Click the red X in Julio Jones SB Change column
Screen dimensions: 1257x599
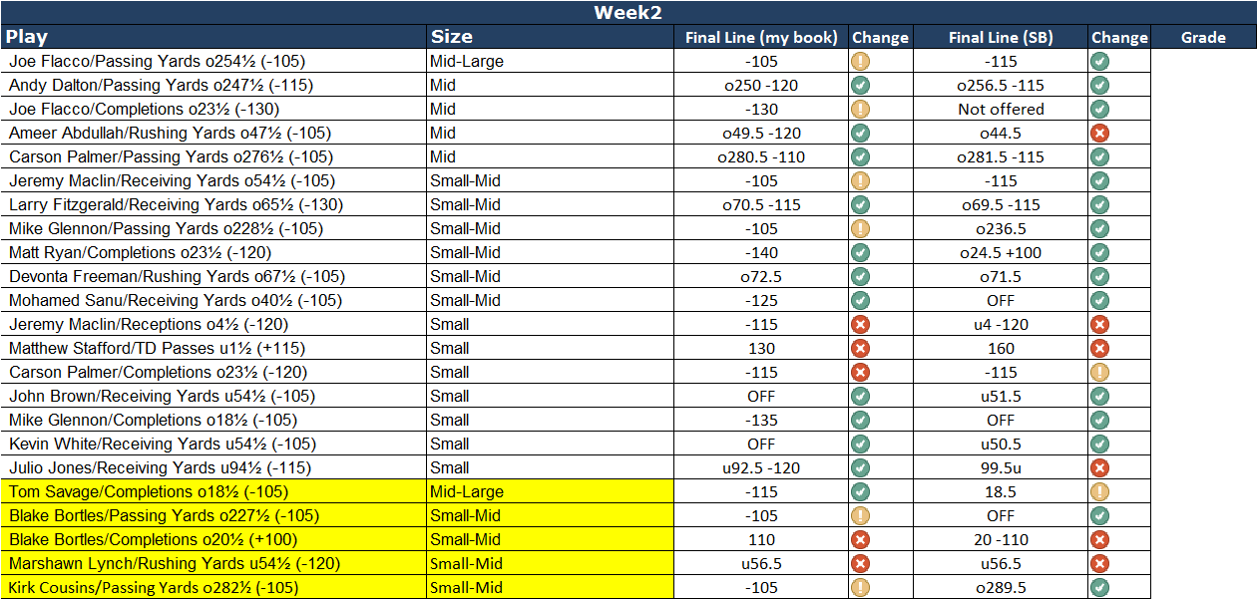pyautogui.click(x=1099, y=467)
